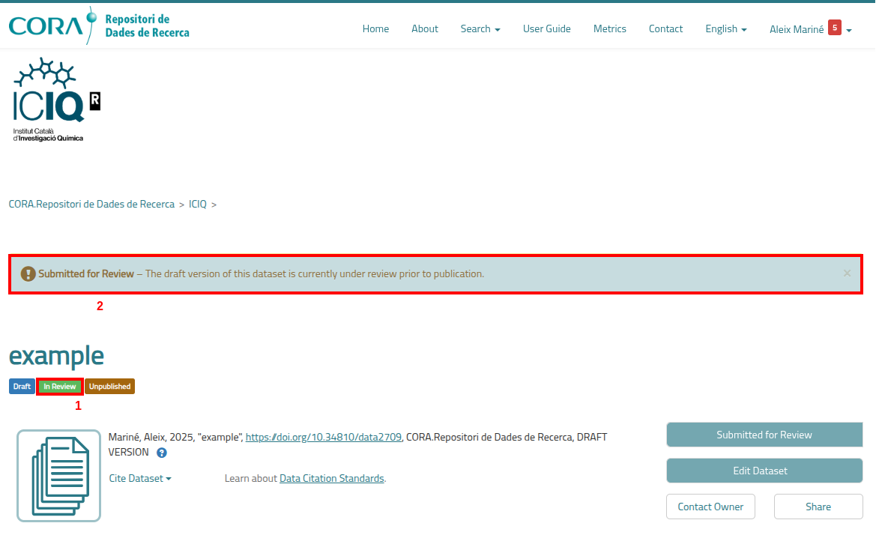Click the ICIQ breadcrumb link
The height and width of the screenshot is (535, 876).
[198, 204]
